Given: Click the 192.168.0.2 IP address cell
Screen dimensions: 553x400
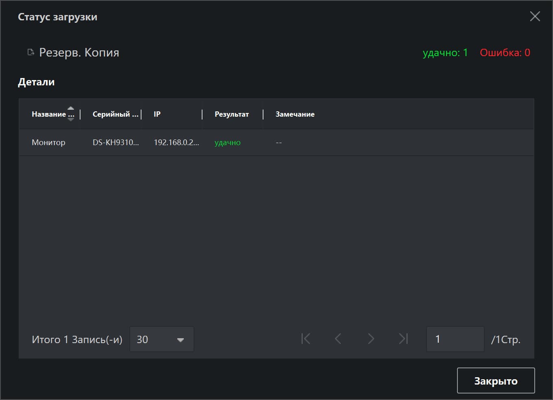Looking at the screenshot, I should coord(176,142).
